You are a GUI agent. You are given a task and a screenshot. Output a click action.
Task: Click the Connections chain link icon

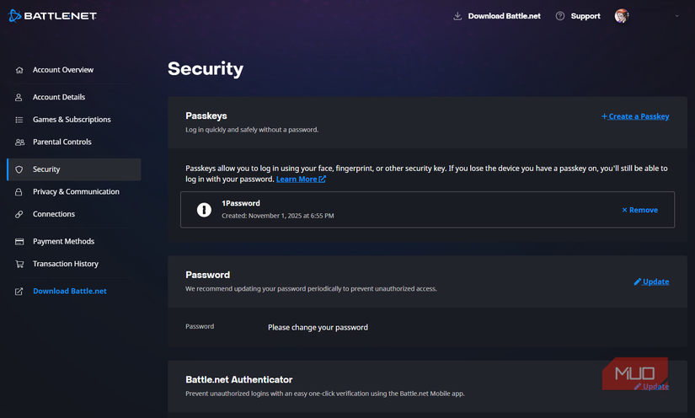pyautogui.click(x=19, y=214)
